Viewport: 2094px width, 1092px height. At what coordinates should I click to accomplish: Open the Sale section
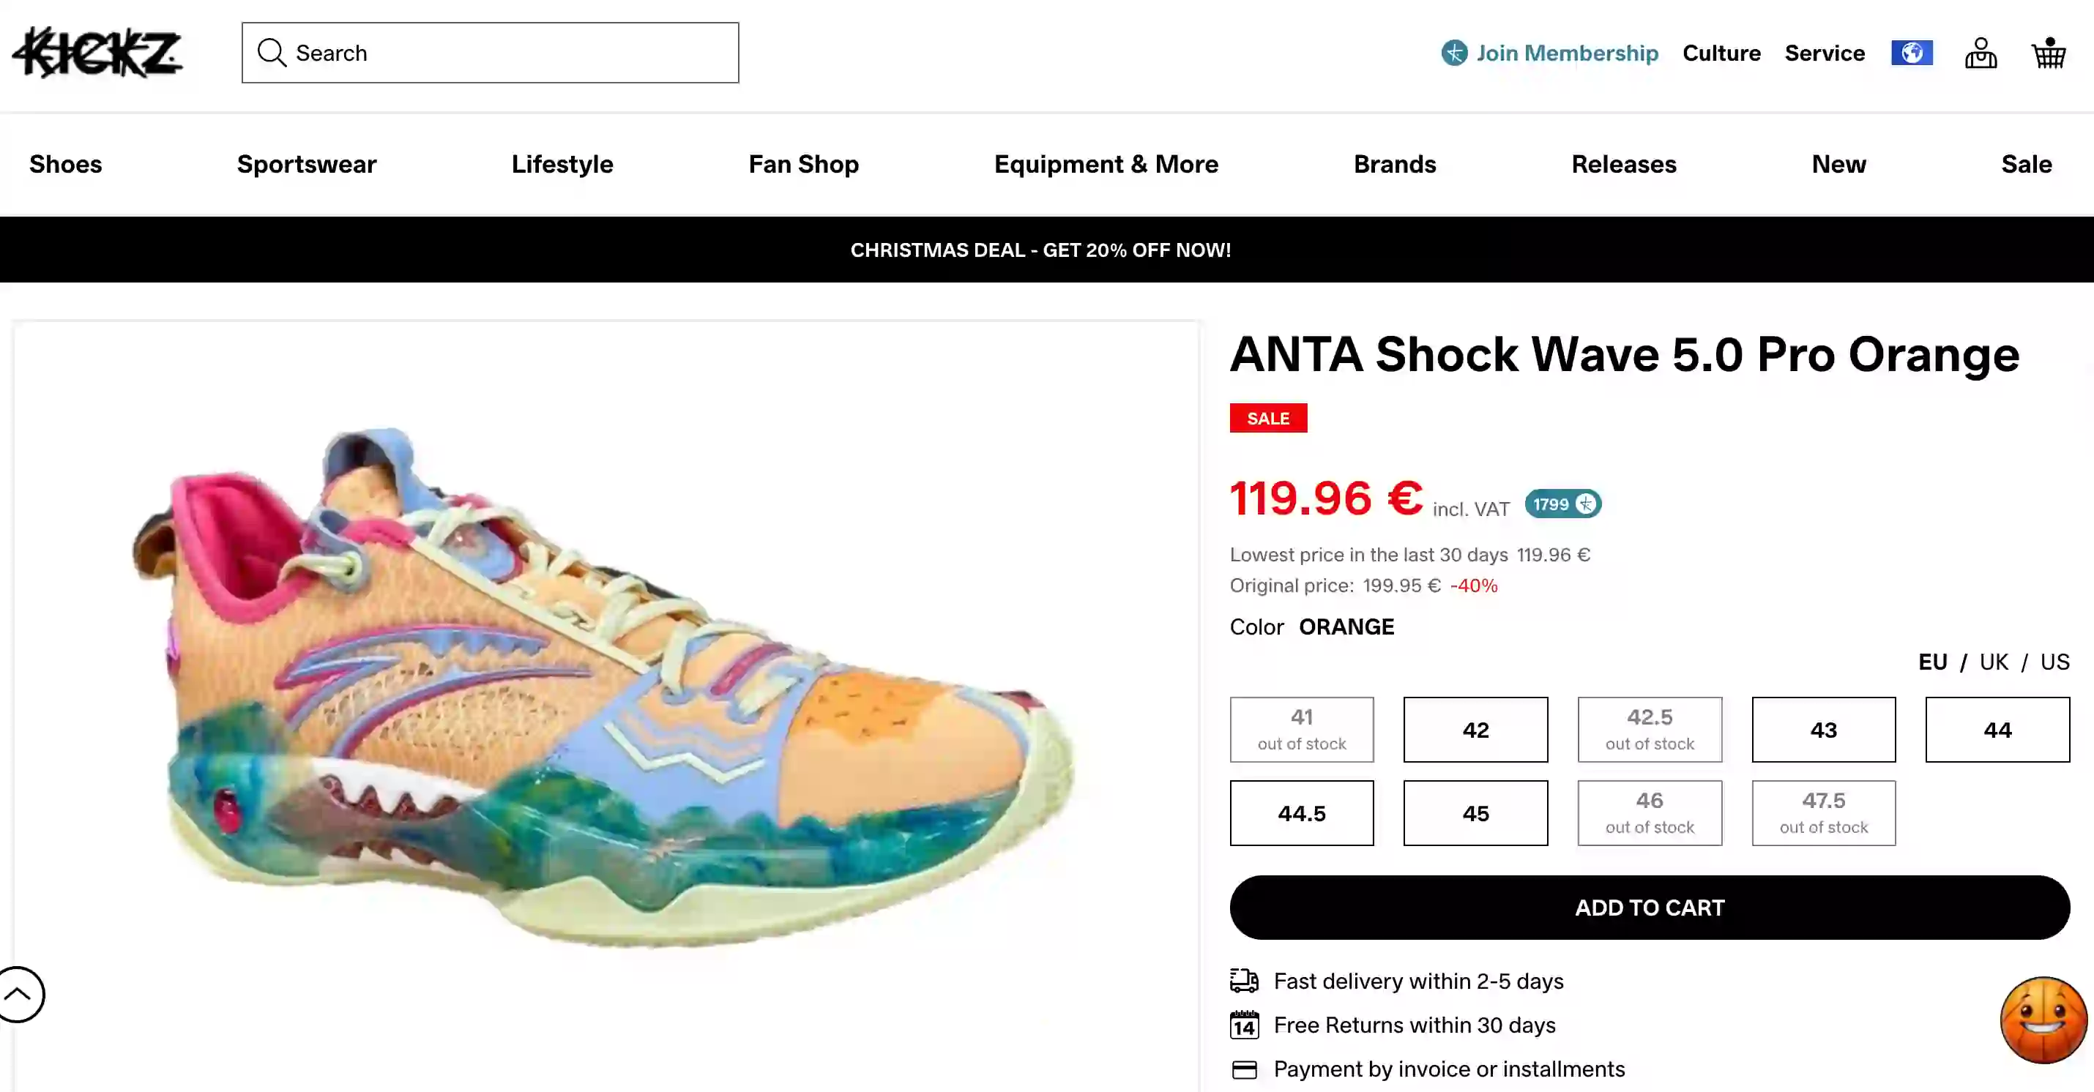pyautogui.click(x=2027, y=164)
